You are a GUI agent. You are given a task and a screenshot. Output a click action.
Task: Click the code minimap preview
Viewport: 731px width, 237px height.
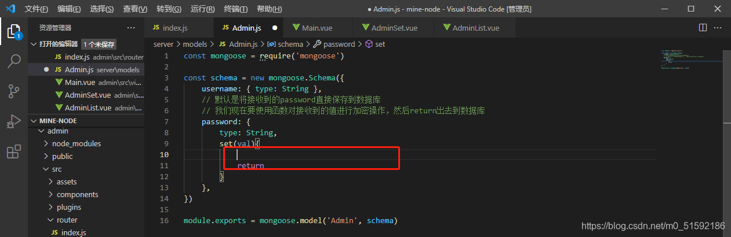click(x=690, y=61)
